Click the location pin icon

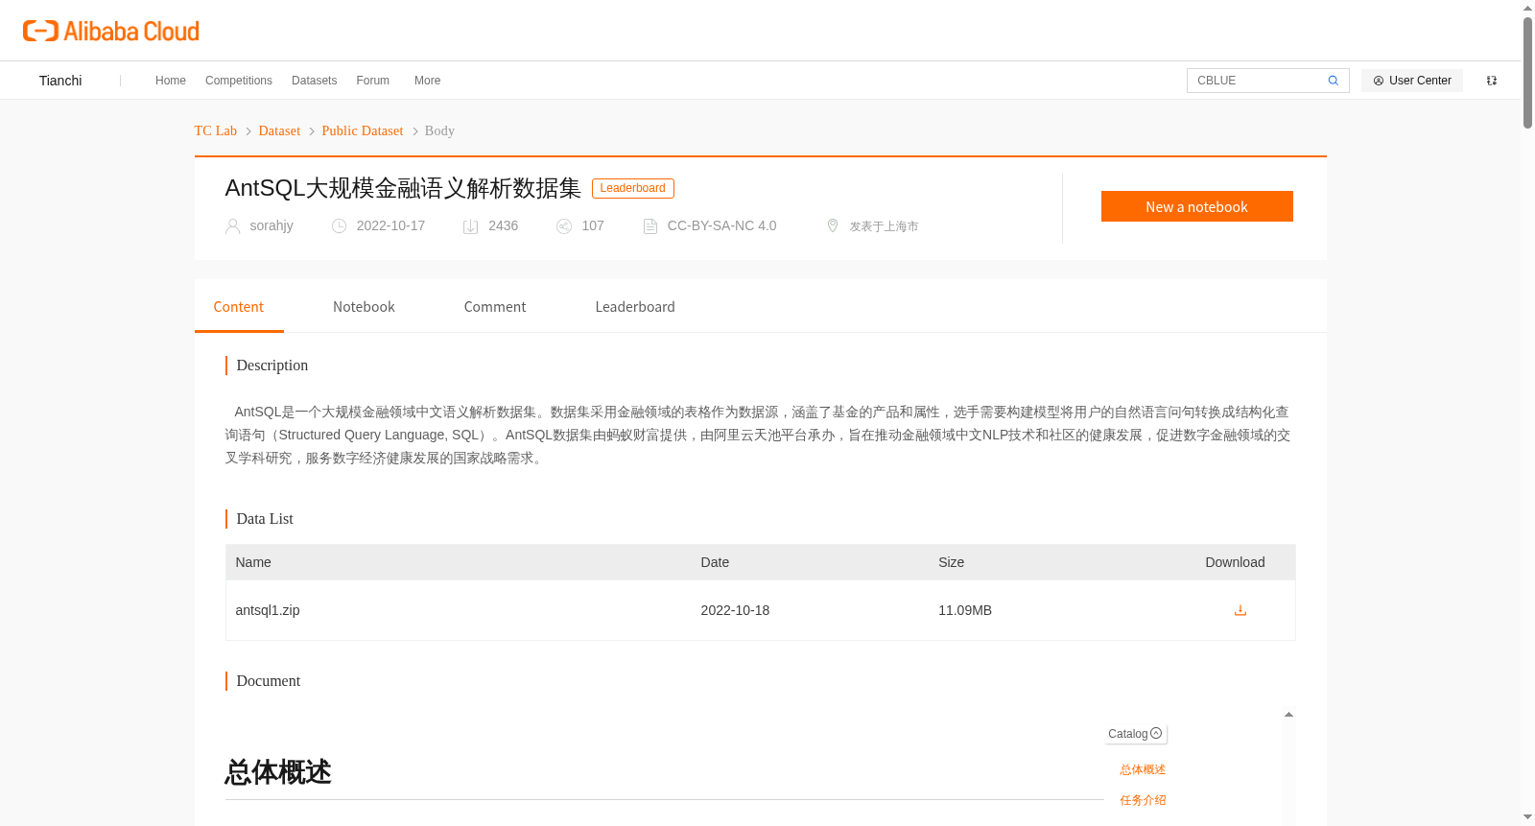pos(833,225)
